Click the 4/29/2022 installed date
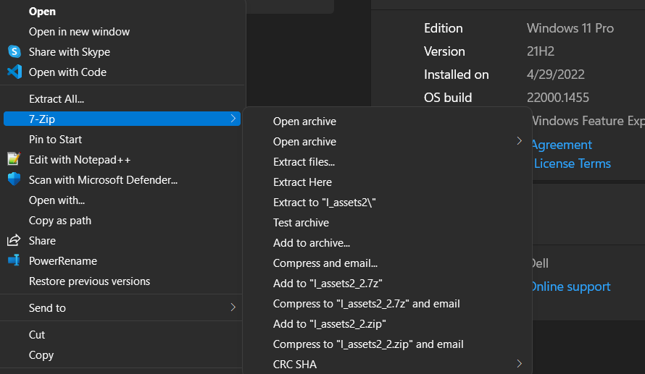This screenshot has width=645, height=374. (x=556, y=75)
